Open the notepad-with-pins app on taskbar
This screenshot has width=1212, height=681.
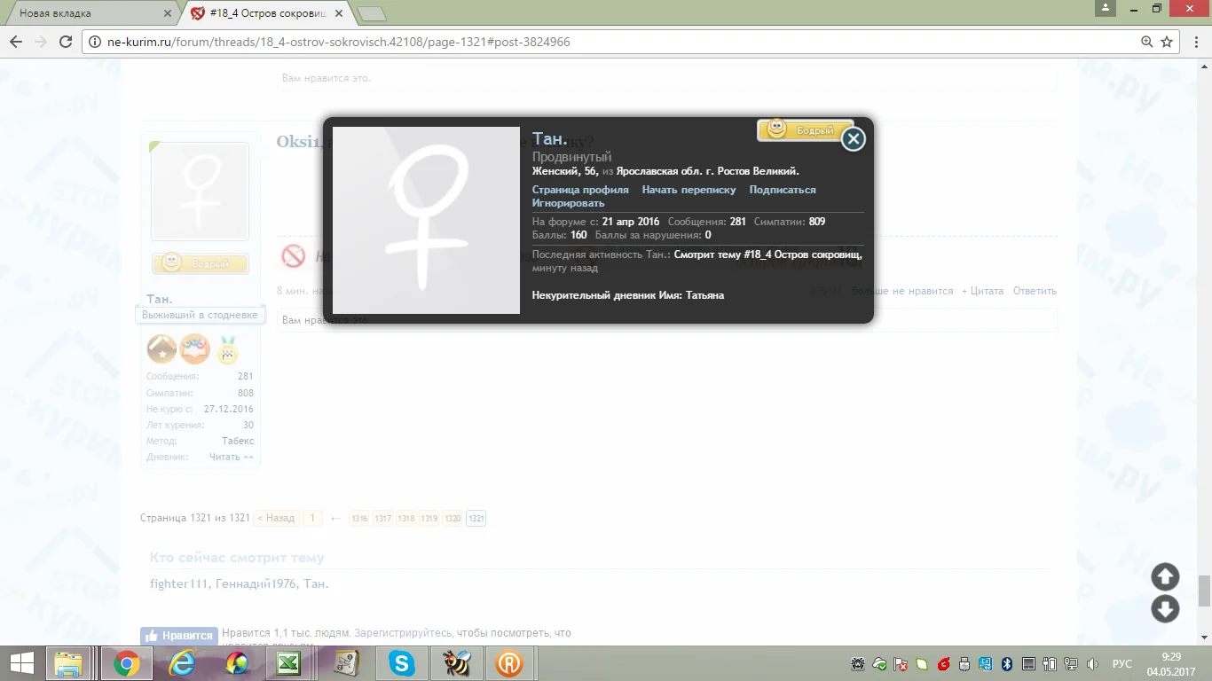tap(345, 663)
